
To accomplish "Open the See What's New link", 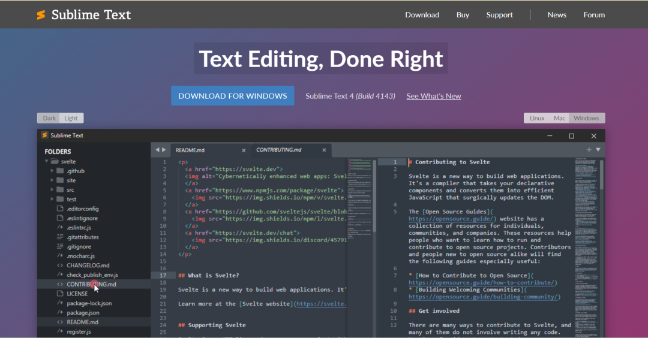I will (x=434, y=96).
